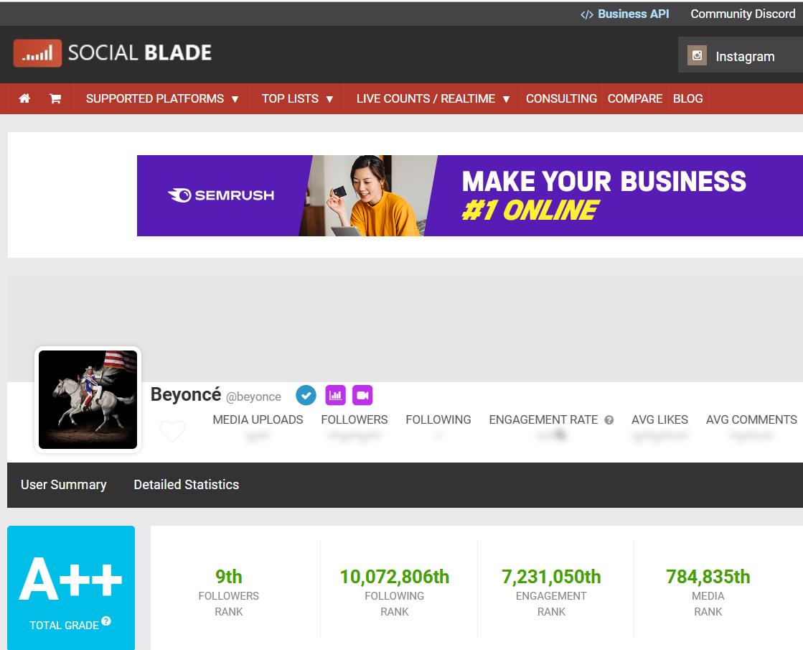Toggle the heart favorite icon for Beyoncé
This screenshot has width=803, height=650.
click(172, 431)
